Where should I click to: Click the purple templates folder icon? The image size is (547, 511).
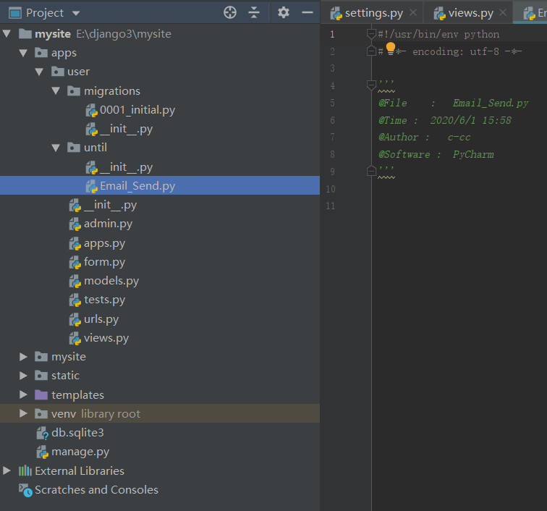coord(41,394)
